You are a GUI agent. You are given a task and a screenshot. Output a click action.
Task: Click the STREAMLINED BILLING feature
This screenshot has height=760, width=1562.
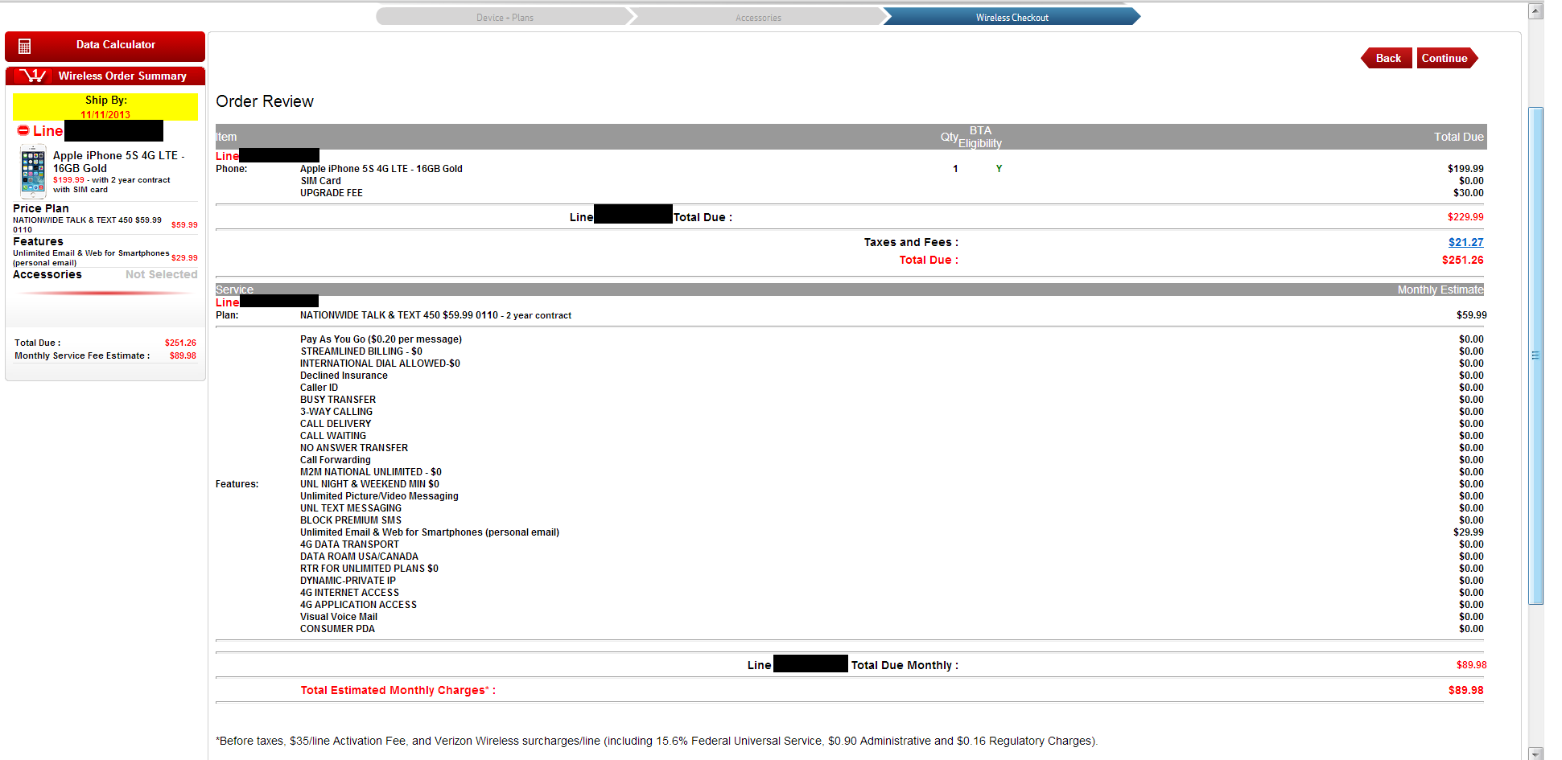point(361,351)
